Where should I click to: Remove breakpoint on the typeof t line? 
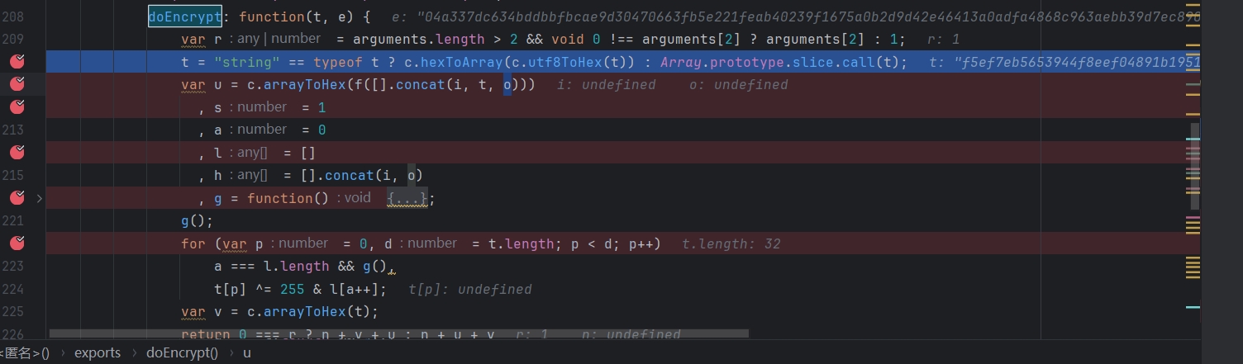coord(17,61)
